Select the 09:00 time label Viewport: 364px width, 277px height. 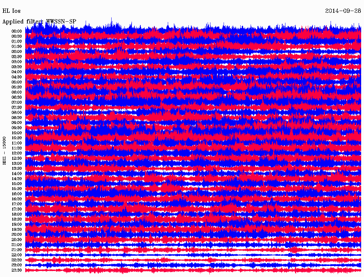tap(16, 123)
